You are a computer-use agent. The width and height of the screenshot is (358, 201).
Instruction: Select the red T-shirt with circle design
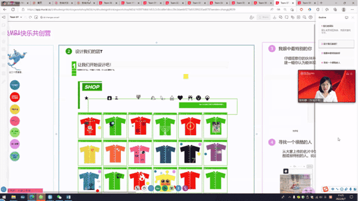(190, 126)
